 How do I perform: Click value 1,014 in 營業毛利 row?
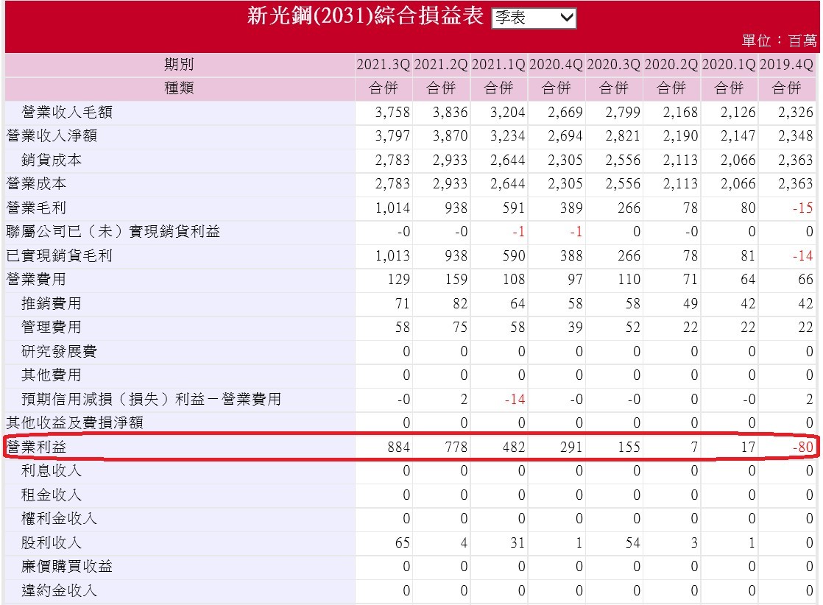pos(392,208)
